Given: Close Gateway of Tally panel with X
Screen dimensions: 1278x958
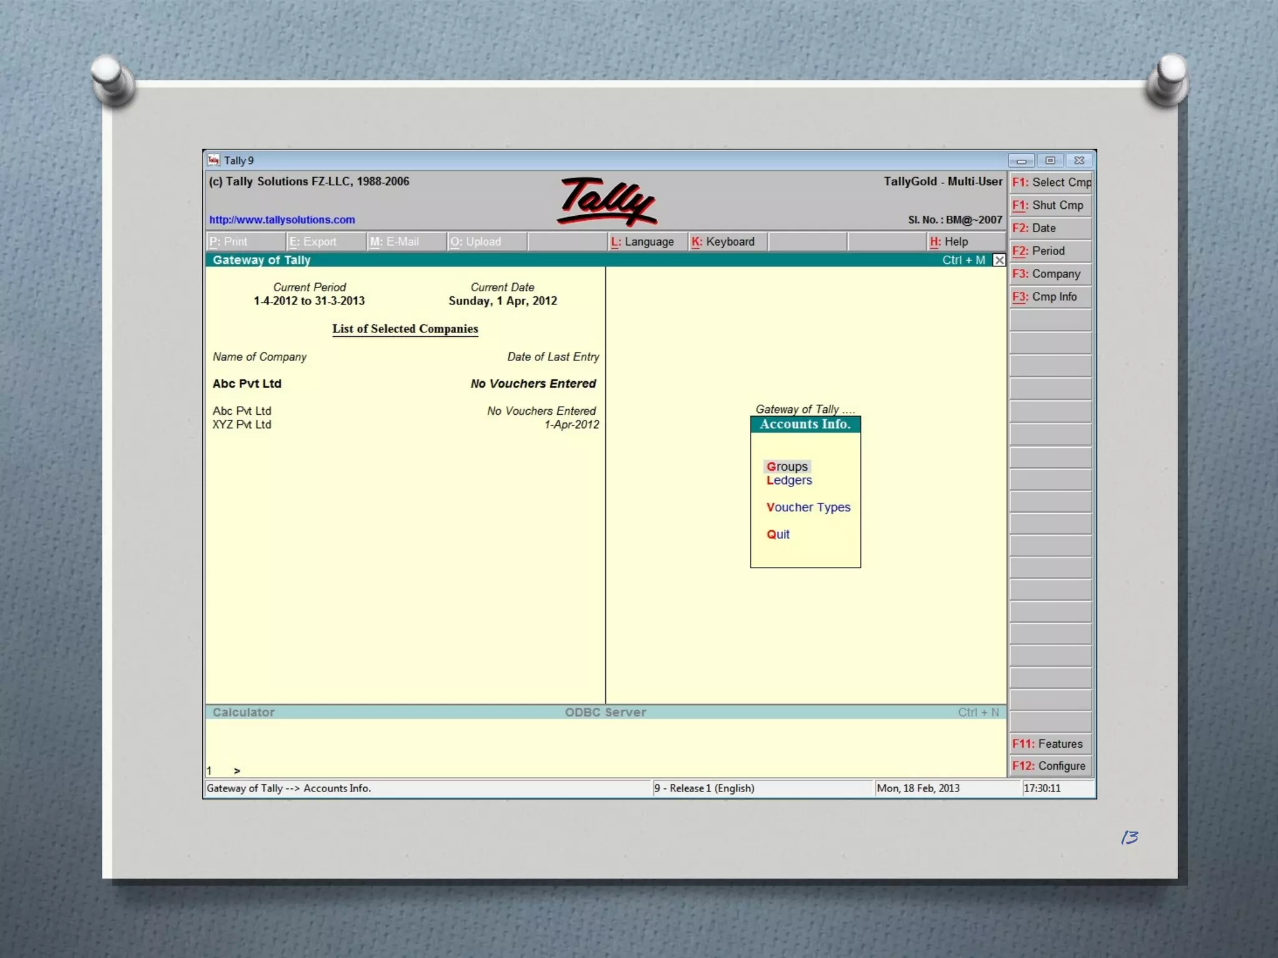Looking at the screenshot, I should pos(999,260).
